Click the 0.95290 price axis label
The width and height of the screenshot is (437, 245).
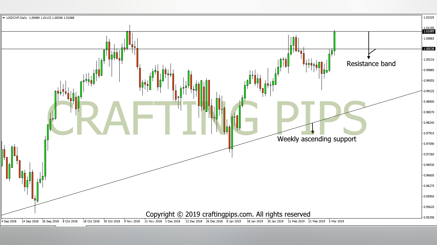(429, 218)
